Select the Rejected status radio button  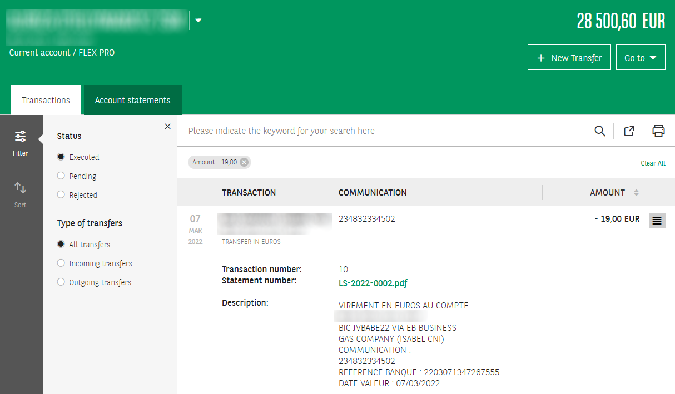[x=61, y=195]
